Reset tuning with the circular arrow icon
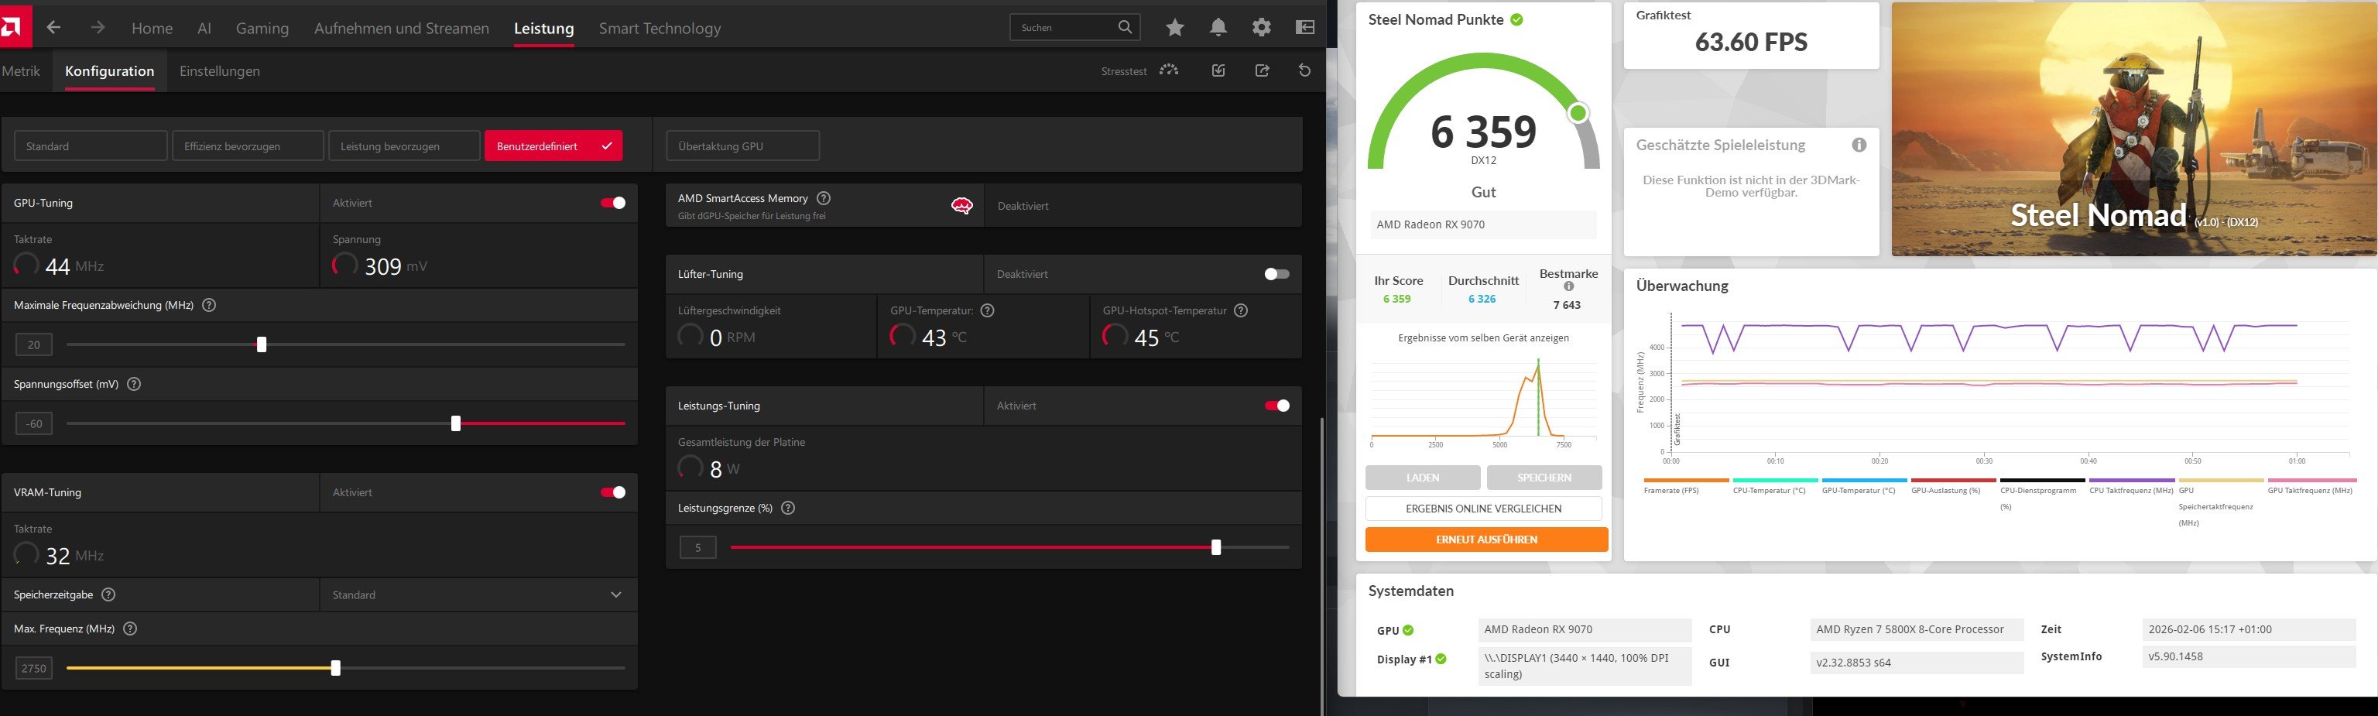 tap(1304, 70)
